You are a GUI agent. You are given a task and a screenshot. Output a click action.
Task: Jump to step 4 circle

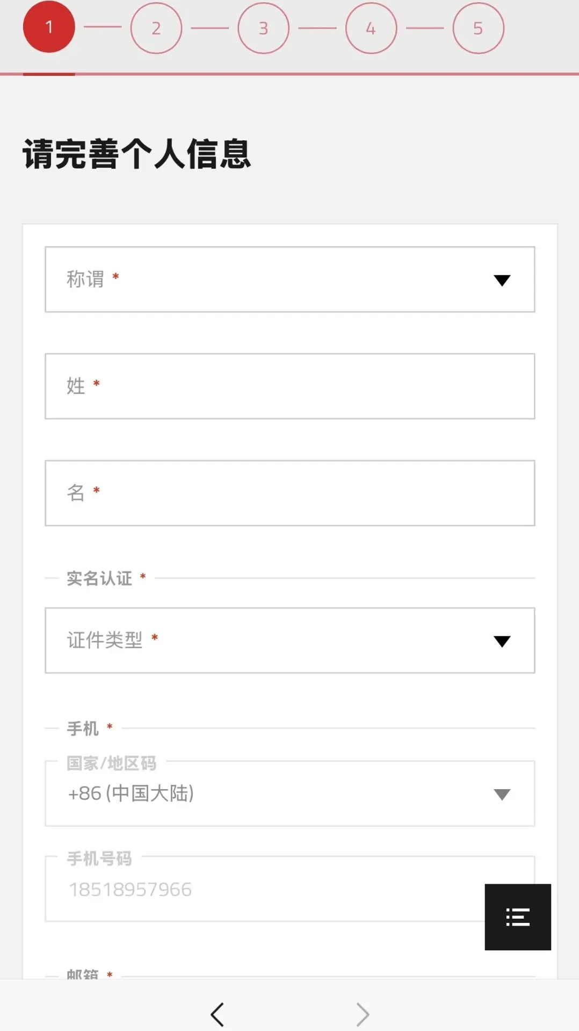371,28
